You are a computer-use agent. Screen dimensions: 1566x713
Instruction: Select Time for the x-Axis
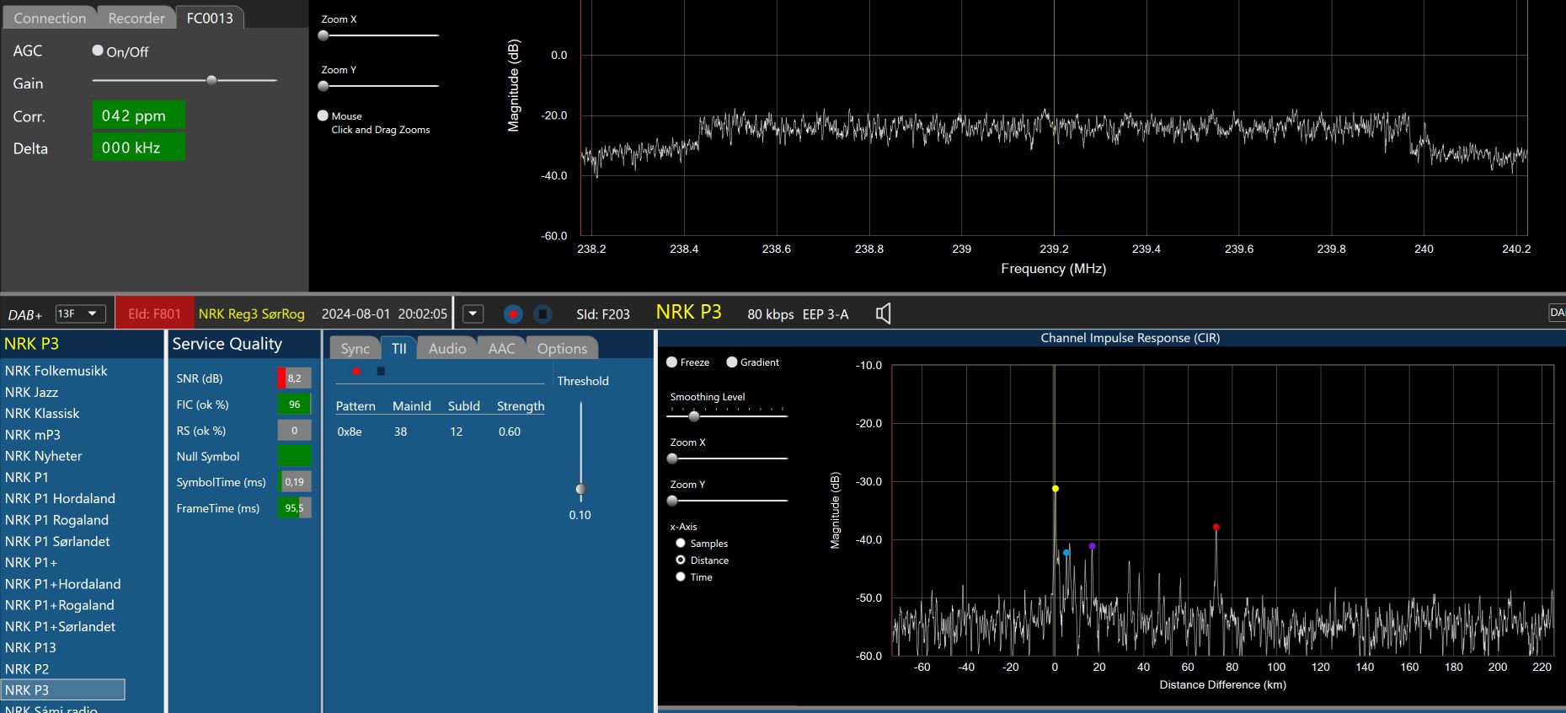click(681, 576)
